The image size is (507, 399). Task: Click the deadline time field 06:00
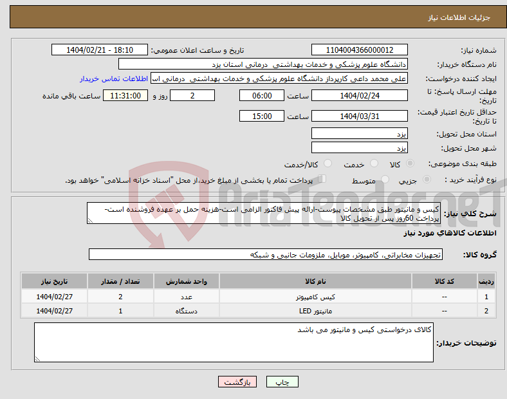pos(262,96)
